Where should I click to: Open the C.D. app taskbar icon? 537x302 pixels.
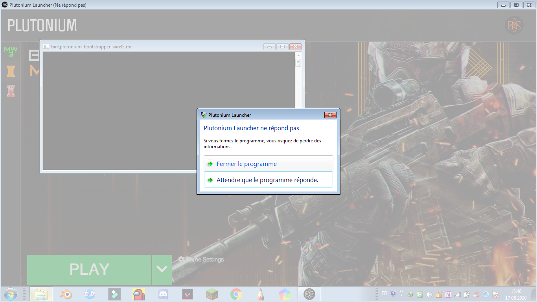point(90,294)
